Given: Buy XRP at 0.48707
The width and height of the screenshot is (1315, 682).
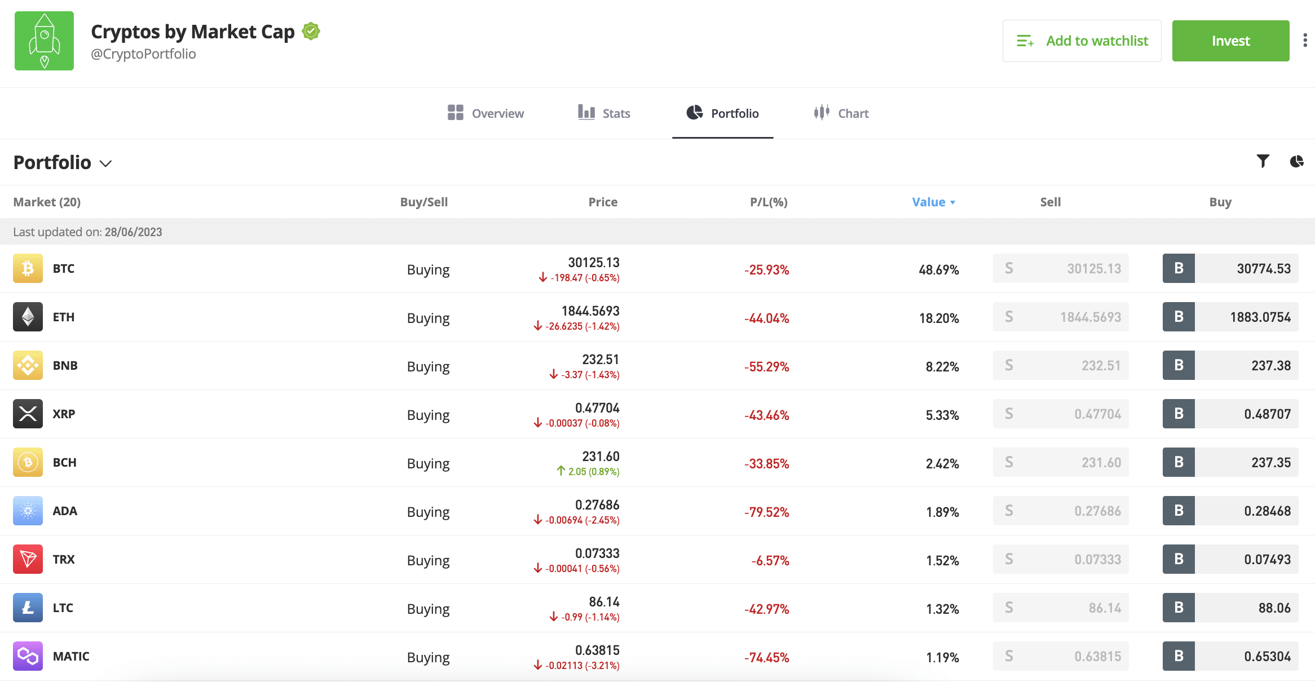Looking at the screenshot, I should coord(1230,414).
